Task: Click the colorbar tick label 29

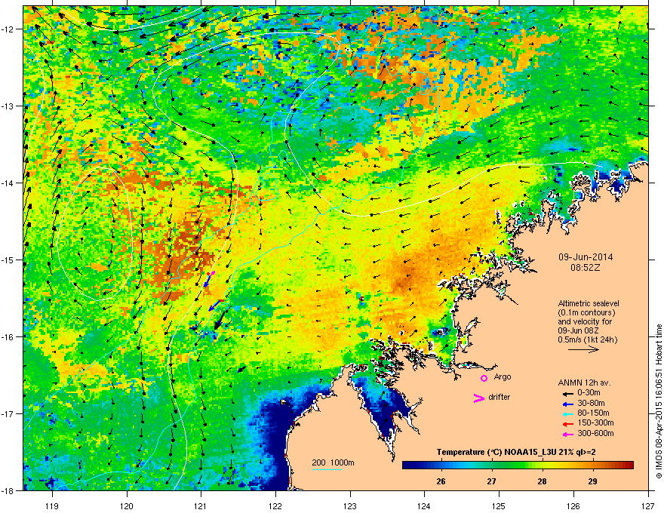Action: pos(592,481)
